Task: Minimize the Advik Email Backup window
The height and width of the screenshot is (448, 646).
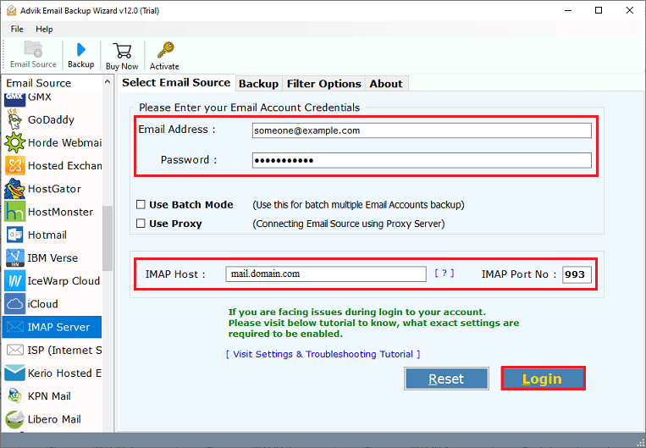Action: 568,10
